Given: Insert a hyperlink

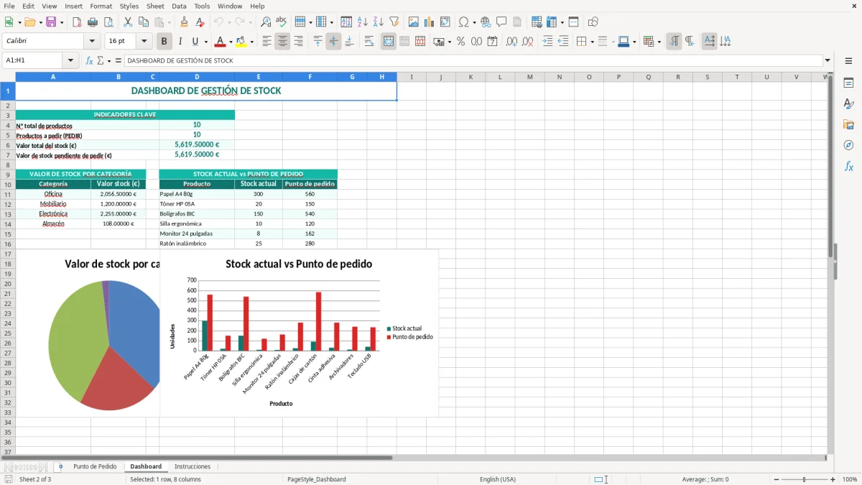Looking at the screenshot, I should click(486, 22).
